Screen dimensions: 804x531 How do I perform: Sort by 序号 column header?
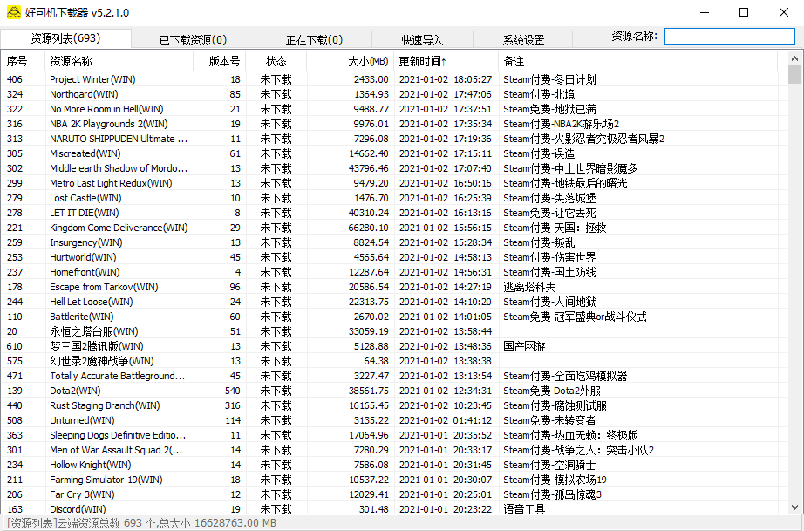click(x=23, y=61)
